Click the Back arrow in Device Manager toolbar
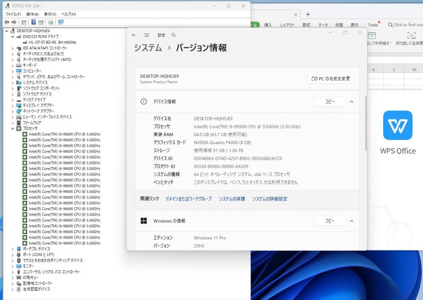Image resolution: width=423 pixels, height=300 pixels. [x=7, y=22]
